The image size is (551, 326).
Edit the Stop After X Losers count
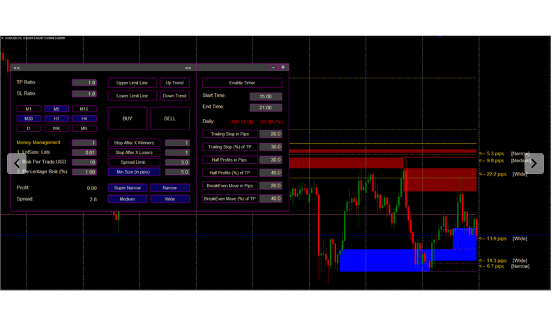(x=177, y=153)
